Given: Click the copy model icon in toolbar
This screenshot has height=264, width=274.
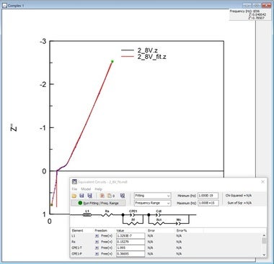Looking at the screenshot, I should [x=102, y=196].
